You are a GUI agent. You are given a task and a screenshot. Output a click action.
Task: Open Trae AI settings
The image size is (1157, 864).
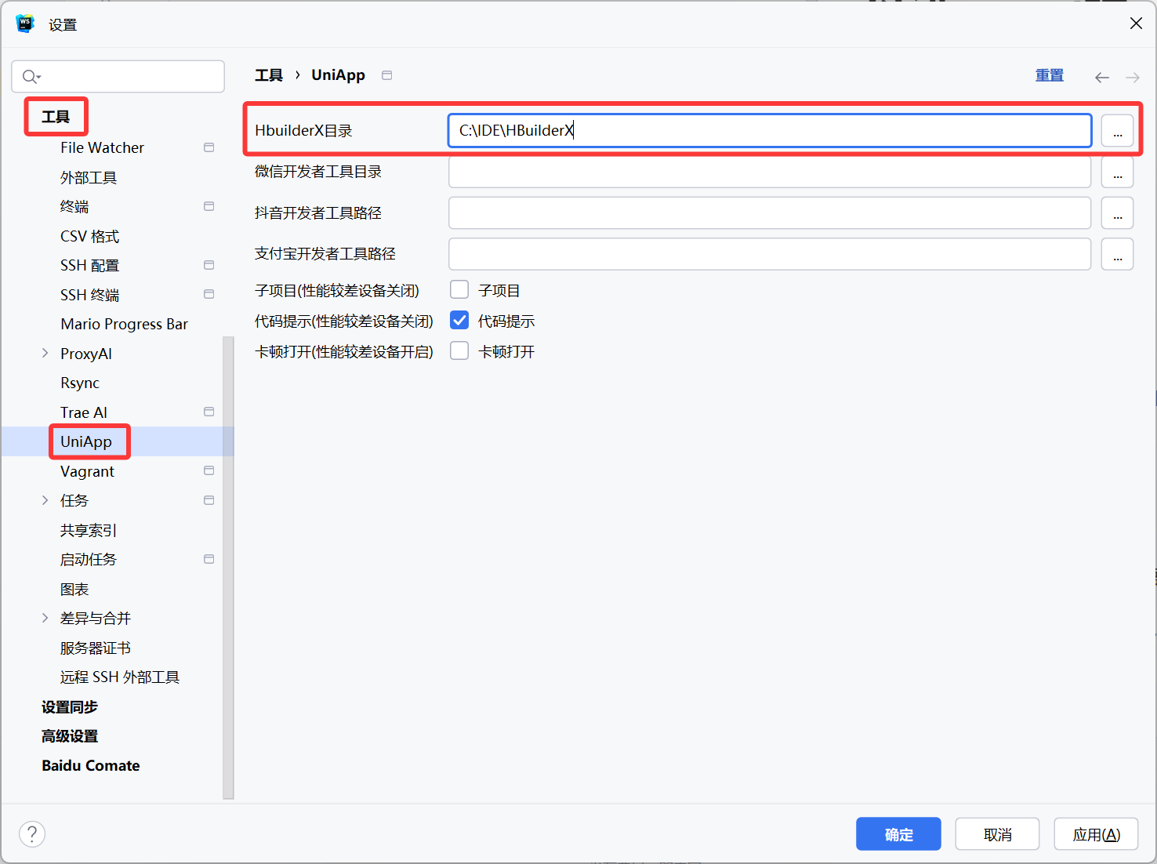click(84, 412)
